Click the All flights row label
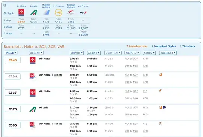203x137 pixels. 9,13
